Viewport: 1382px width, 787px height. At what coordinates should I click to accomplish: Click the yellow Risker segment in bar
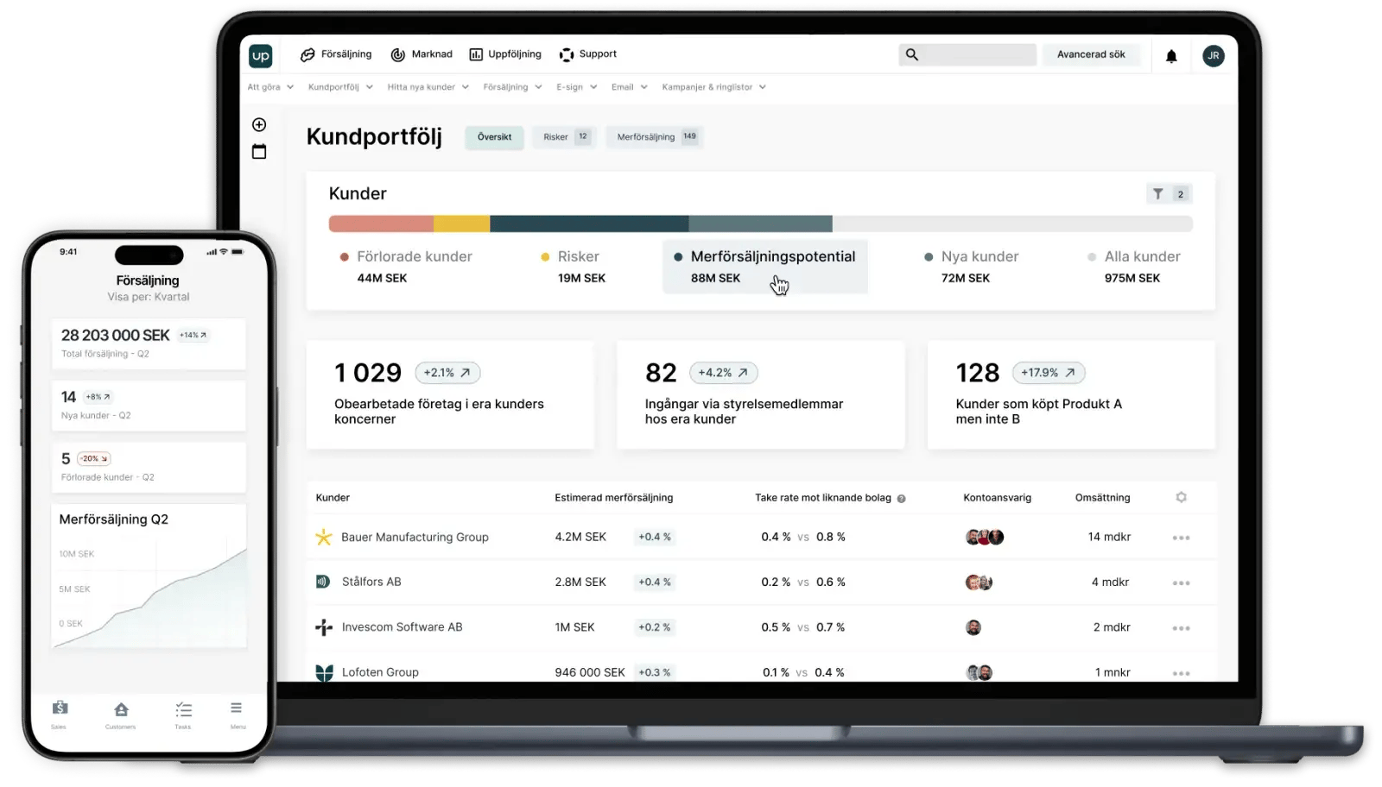pos(461,224)
